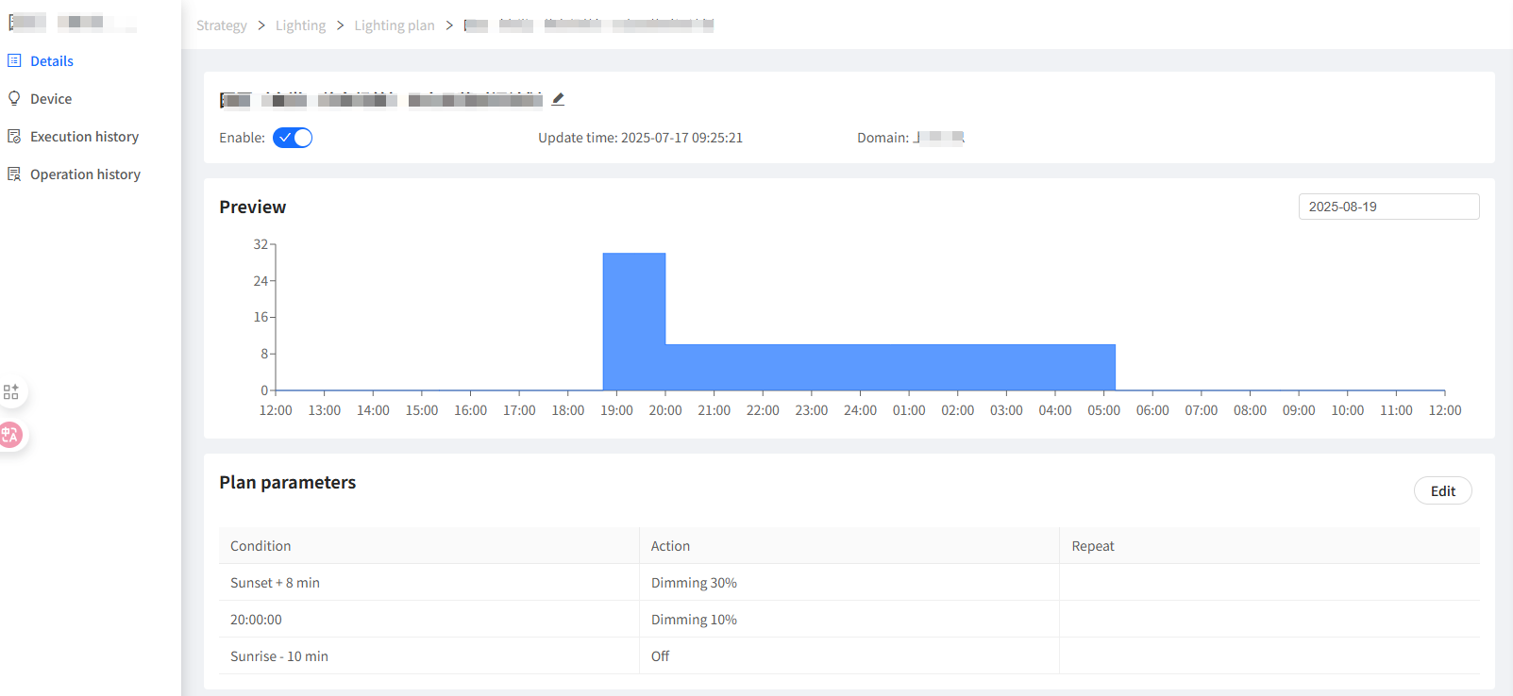
Task: Click the Edit button in Plan parameters
Action: pos(1442,490)
